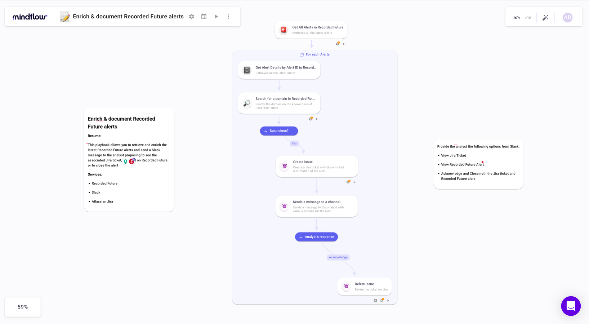Run the playbook with the header play button
Image resolution: width=589 pixels, height=324 pixels.
[x=216, y=17]
